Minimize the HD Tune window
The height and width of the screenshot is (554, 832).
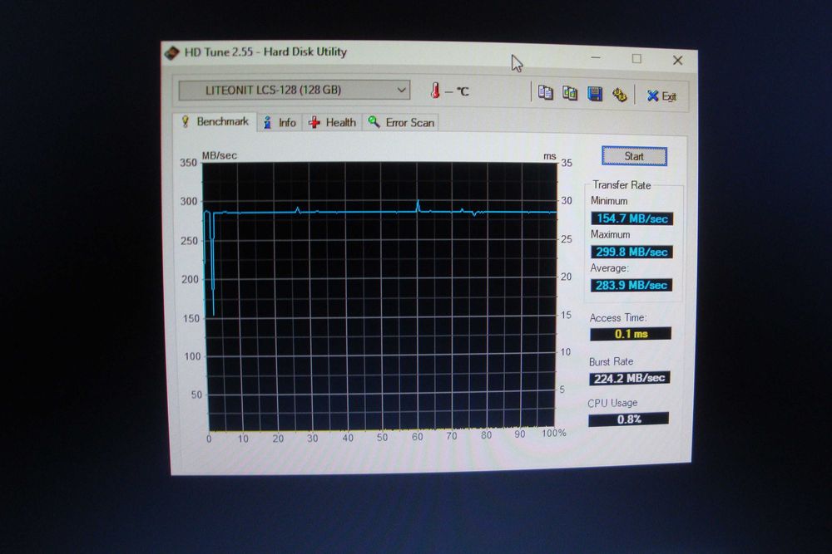pyautogui.click(x=596, y=58)
